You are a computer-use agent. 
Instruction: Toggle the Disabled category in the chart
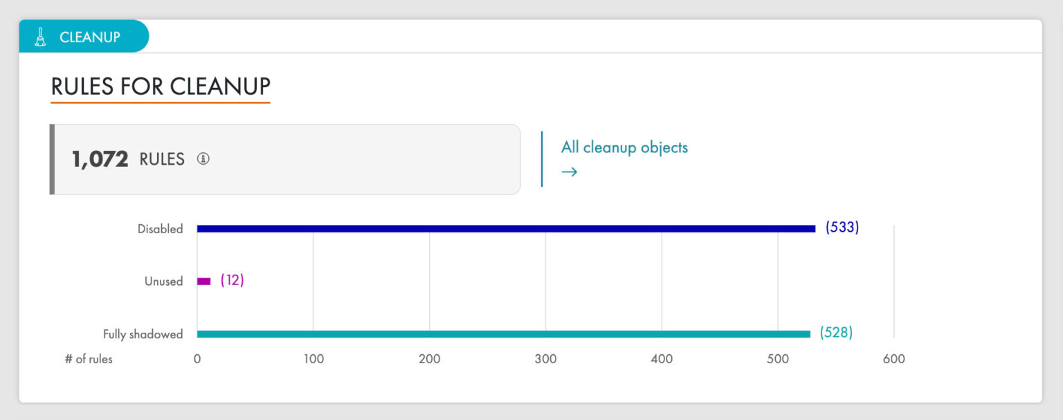(x=161, y=228)
